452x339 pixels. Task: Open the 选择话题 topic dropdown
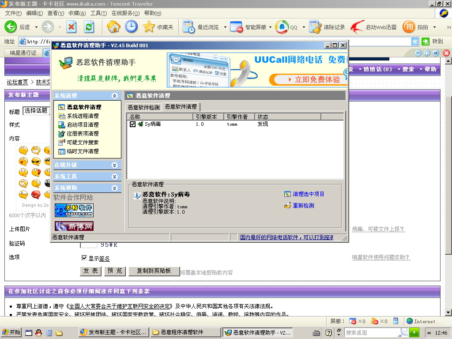tap(36, 110)
